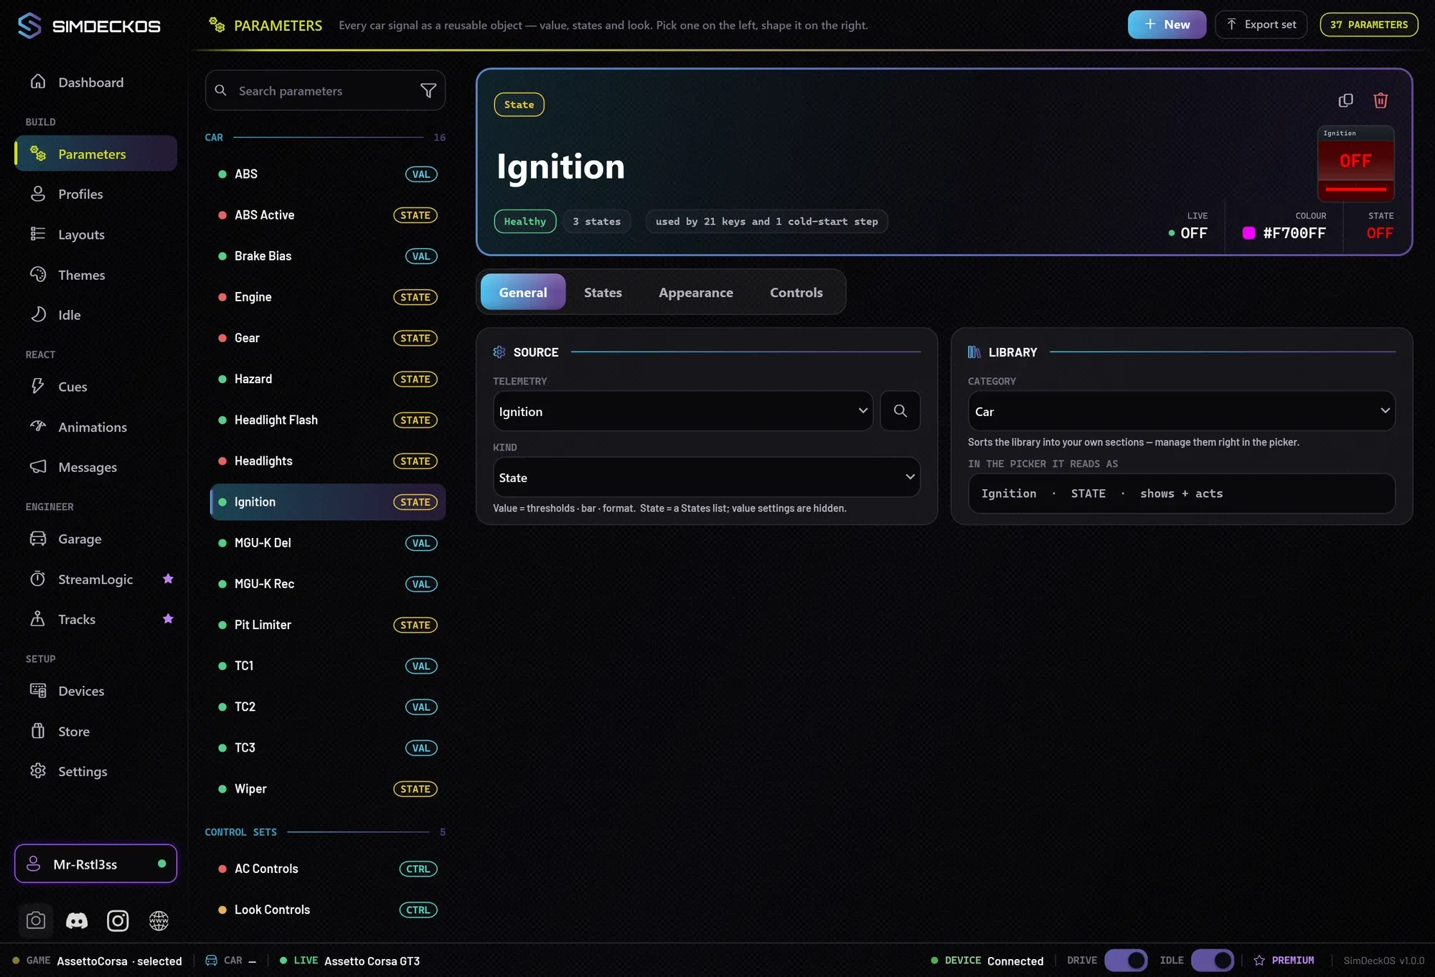
Task: Click the 37 PARAMETERS badge
Action: (1368, 24)
